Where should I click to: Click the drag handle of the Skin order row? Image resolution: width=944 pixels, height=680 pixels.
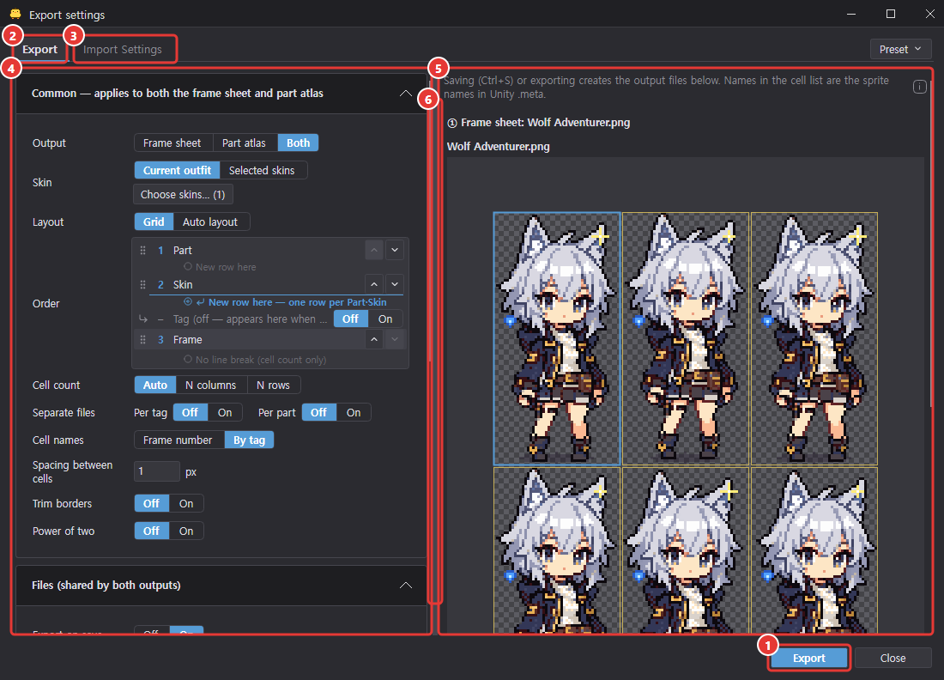(x=142, y=284)
